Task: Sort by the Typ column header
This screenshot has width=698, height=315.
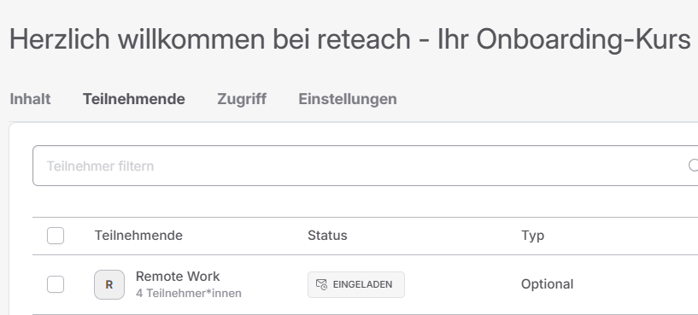Action: click(533, 236)
